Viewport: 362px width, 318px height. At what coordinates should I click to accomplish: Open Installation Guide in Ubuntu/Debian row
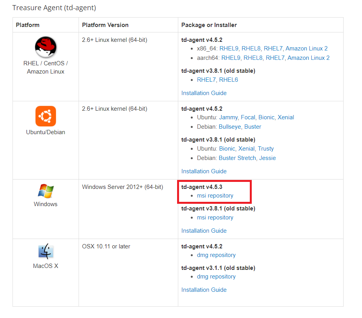click(204, 171)
